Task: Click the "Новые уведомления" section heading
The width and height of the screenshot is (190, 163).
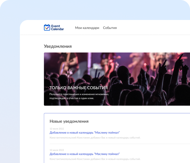Action: pos(69,121)
